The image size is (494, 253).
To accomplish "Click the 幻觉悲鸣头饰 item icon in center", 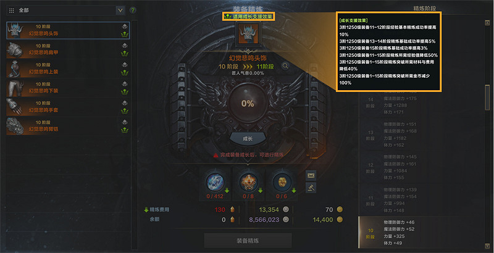I will (248, 33).
